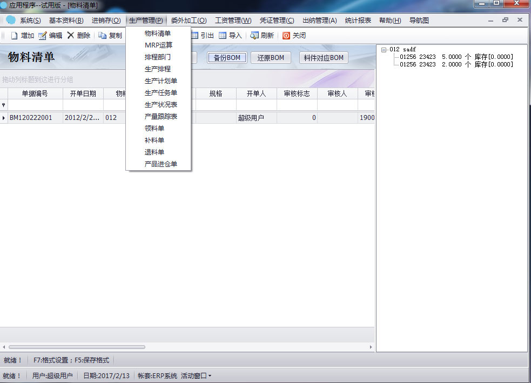This screenshot has height=383, width=531.
Task: Minimize the inner document window
Action: [490, 21]
